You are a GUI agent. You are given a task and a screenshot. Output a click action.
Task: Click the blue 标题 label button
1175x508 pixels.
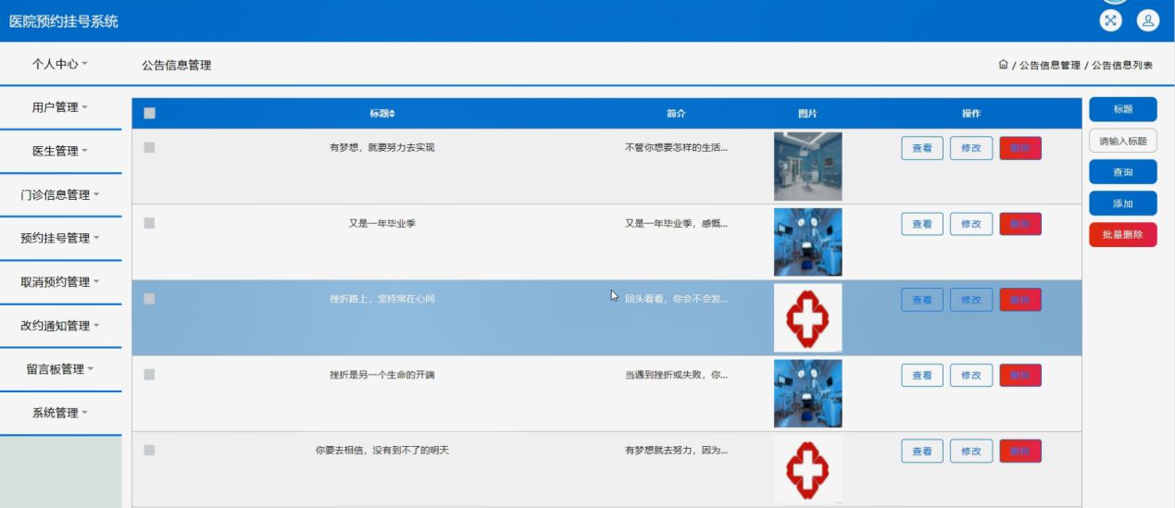pyautogui.click(x=1123, y=109)
